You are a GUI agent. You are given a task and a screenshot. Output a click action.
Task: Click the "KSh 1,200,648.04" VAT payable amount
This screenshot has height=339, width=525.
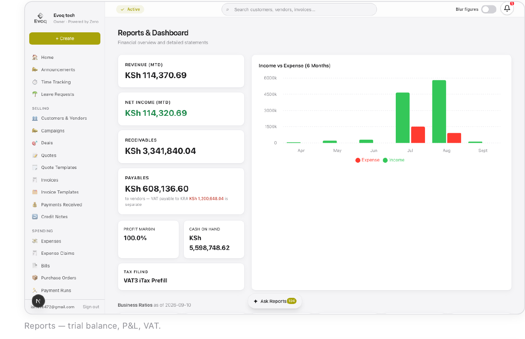(x=207, y=199)
